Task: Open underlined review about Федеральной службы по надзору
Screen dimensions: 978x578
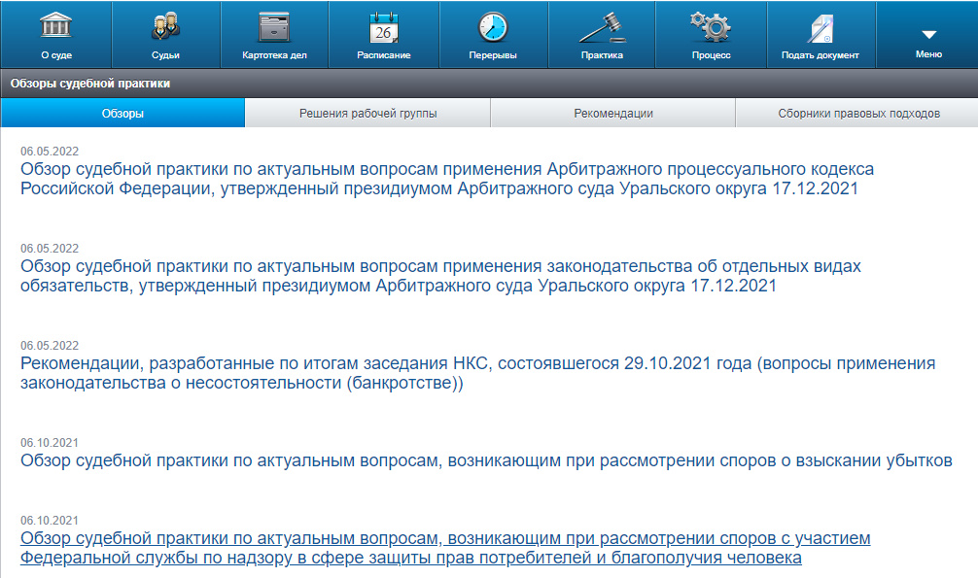Action: click(444, 548)
